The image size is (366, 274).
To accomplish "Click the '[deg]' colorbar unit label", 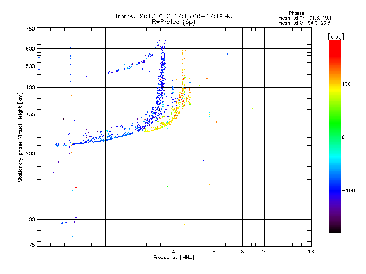I will 336,37.
